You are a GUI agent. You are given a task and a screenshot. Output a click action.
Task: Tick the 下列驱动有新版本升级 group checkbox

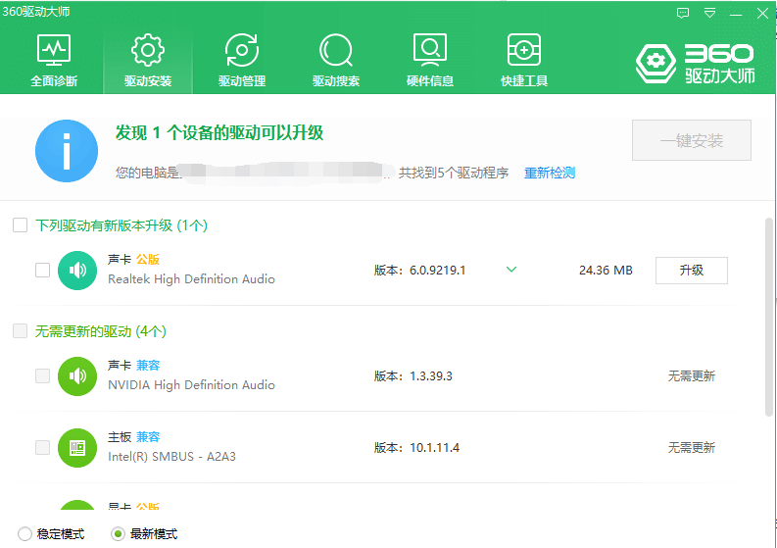point(20,225)
